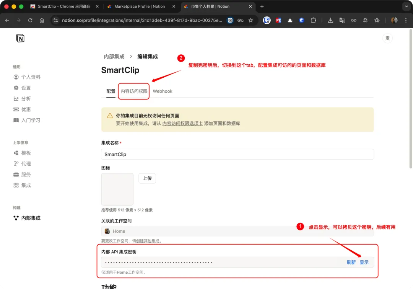Click the translate extension icon
413x289 pixels.
342,20
